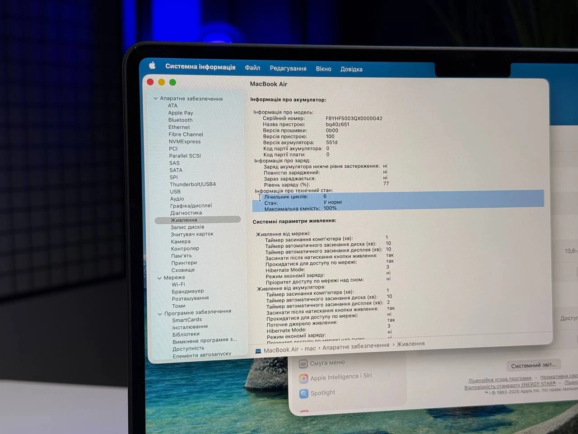Collapse the Мережа section

click(x=159, y=277)
